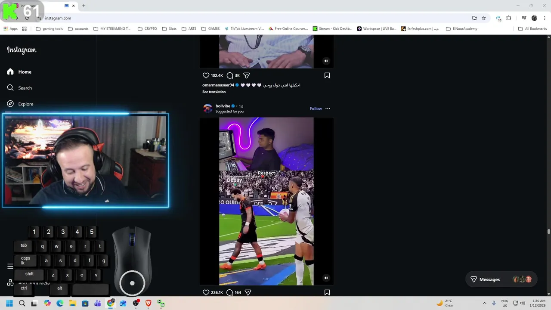551x310 pixels.
Task: Open Explore in the Instagram sidebar
Action: coord(20,104)
